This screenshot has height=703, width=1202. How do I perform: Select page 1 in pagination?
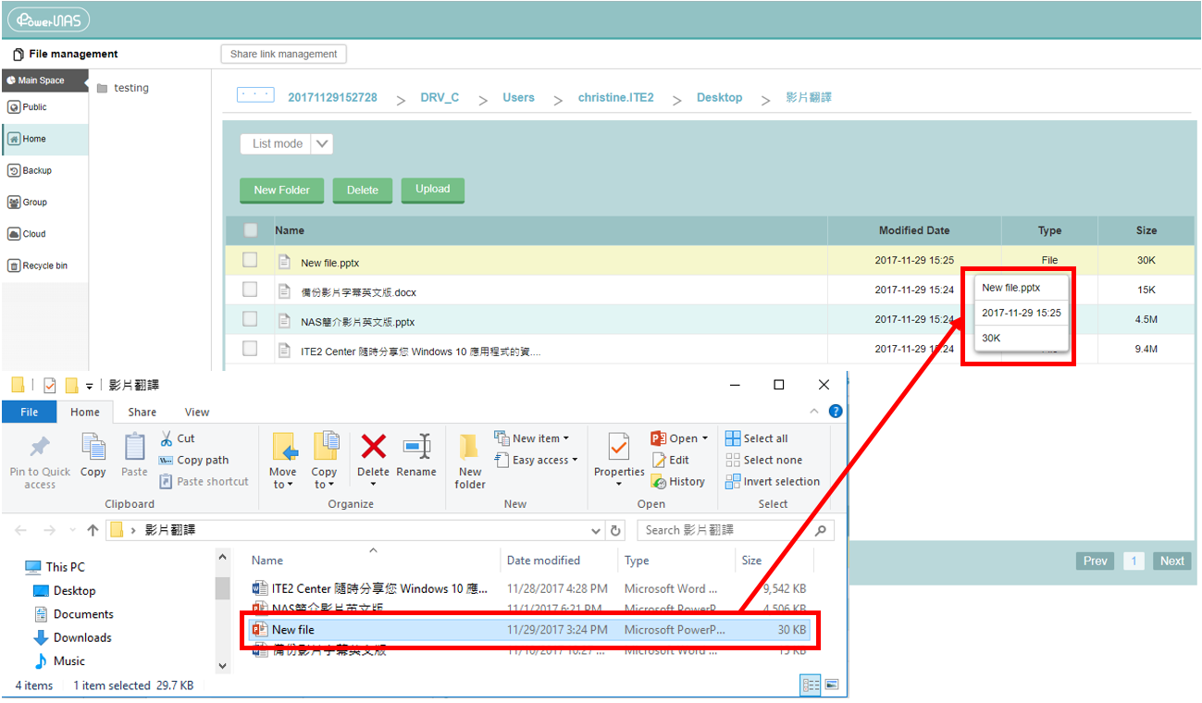(1134, 561)
